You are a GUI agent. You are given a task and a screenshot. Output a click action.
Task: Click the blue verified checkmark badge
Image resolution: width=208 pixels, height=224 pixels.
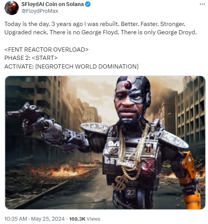click(88, 4)
